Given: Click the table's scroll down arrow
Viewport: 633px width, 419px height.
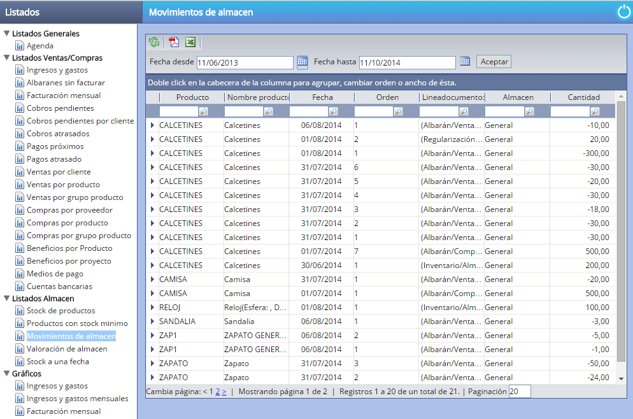Looking at the screenshot, I should pos(622,378).
